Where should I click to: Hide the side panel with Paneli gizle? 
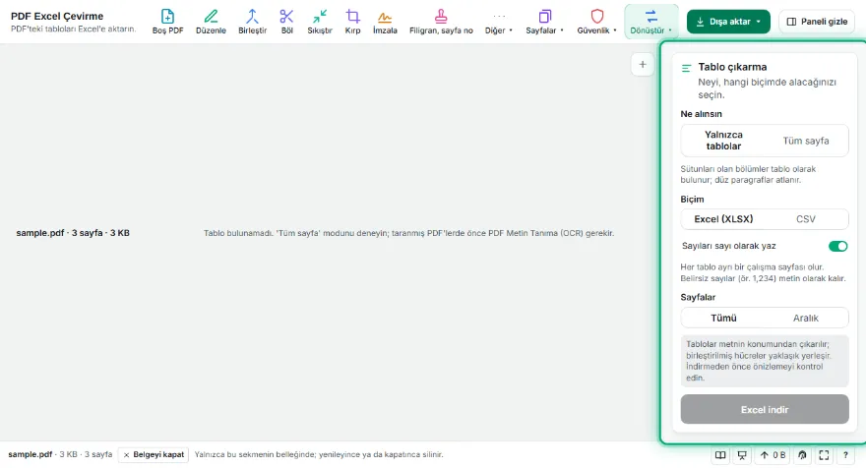coord(817,22)
